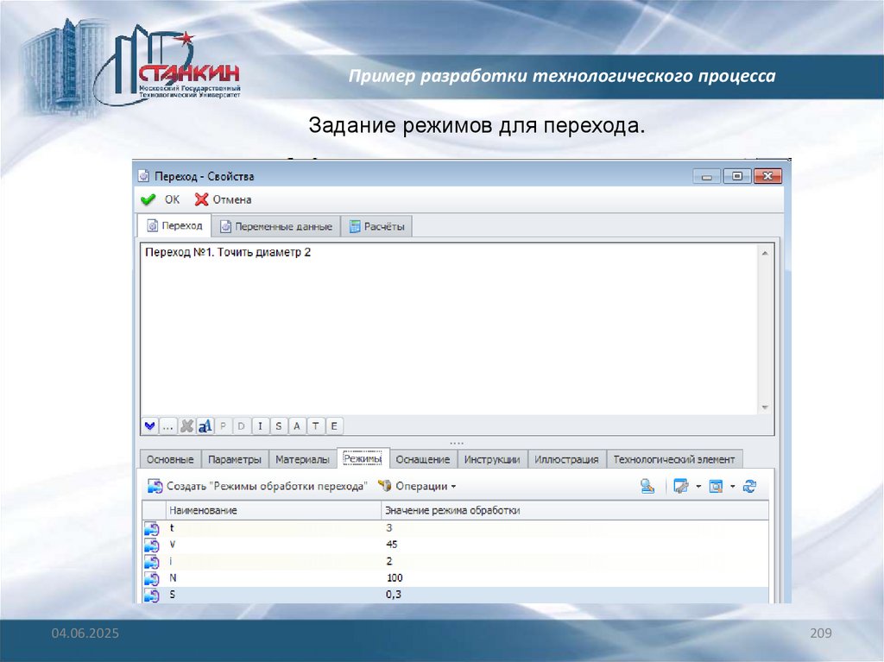
Task: Switch to the Технологический элемент tab
Action: 673,459
